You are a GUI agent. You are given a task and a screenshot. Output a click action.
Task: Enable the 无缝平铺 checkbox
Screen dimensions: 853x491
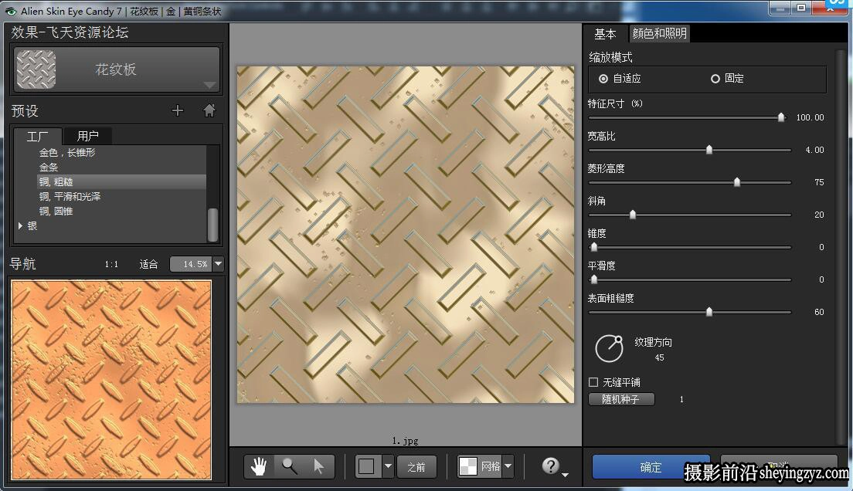593,382
